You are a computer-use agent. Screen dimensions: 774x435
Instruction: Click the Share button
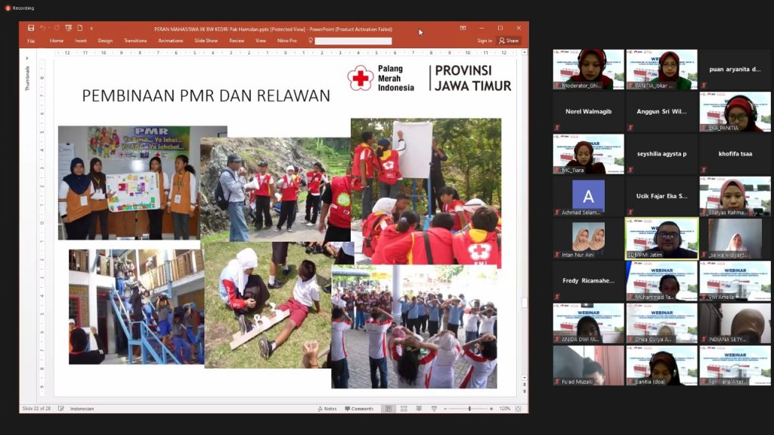coord(509,41)
